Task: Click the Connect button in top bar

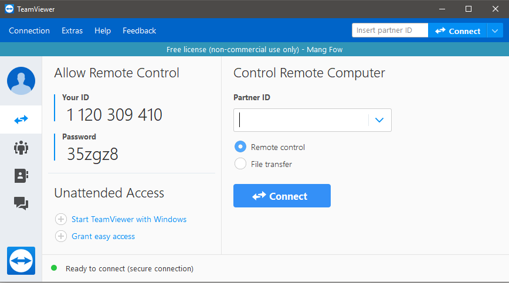Action: click(x=457, y=31)
